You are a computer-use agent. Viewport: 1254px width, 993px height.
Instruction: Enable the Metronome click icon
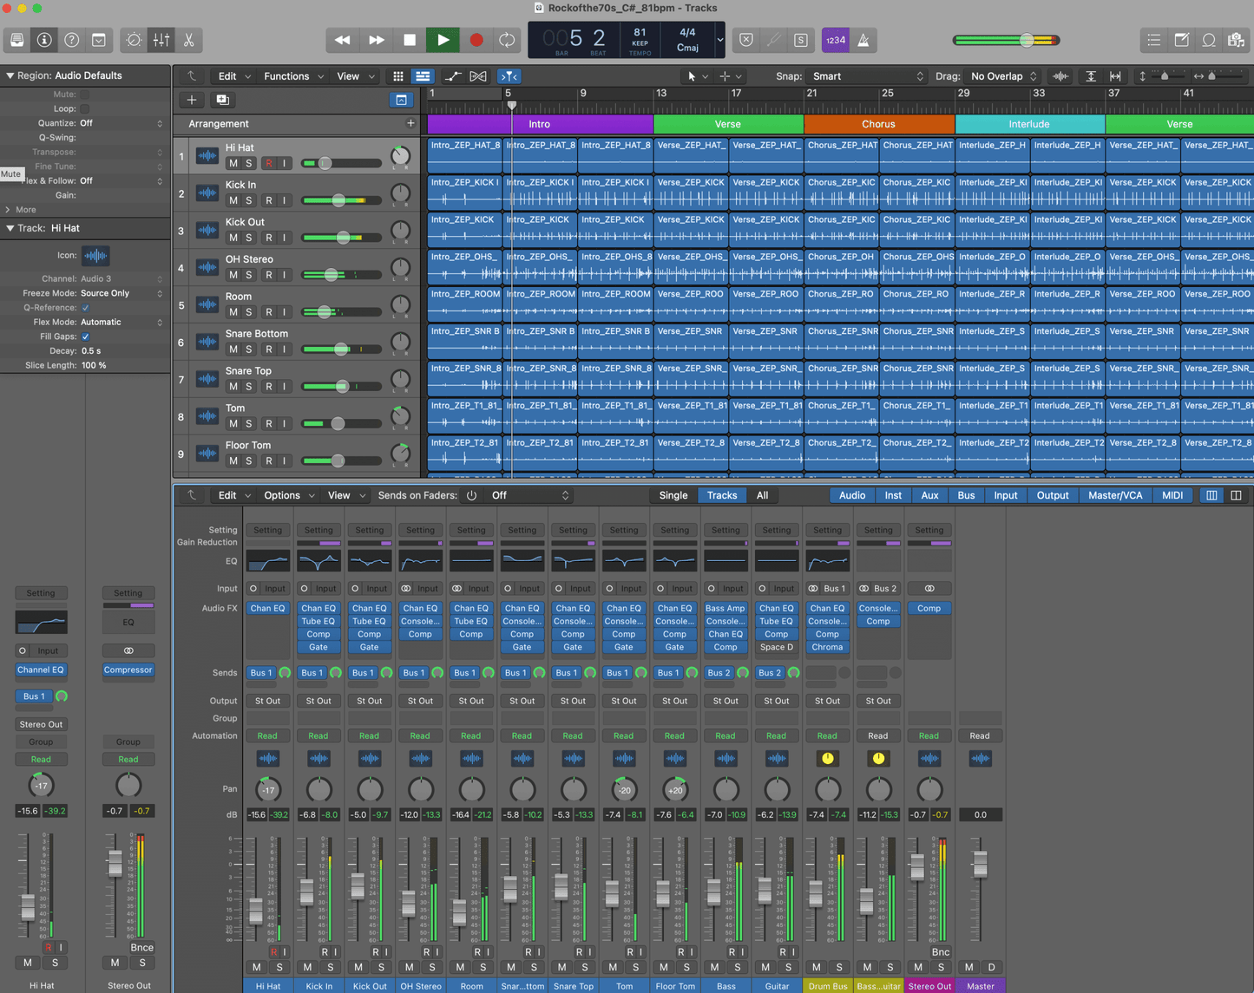(x=863, y=40)
